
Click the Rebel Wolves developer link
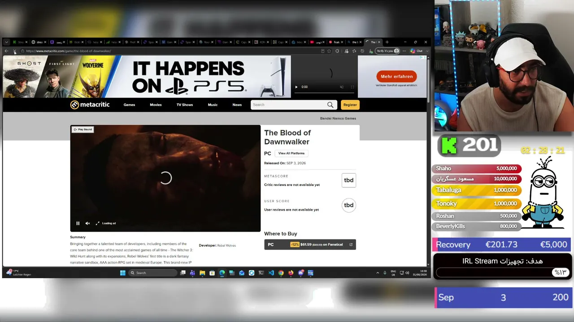click(226, 246)
